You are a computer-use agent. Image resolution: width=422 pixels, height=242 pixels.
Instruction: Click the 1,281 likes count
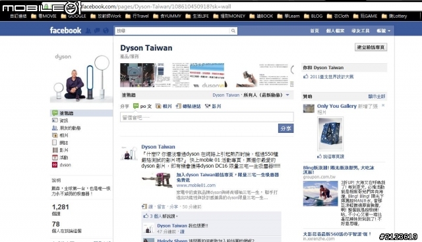coord(61,207)
